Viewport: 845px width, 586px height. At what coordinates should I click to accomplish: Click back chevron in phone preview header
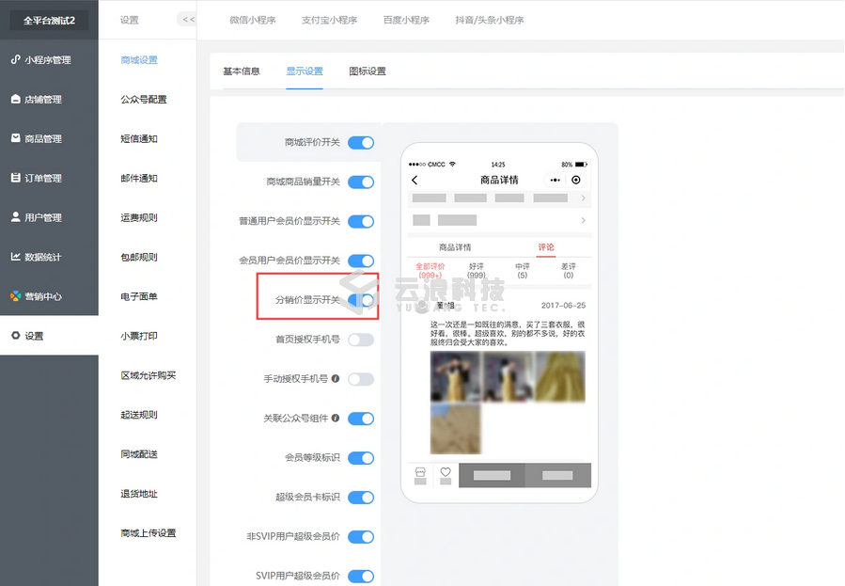pos(415,180)
